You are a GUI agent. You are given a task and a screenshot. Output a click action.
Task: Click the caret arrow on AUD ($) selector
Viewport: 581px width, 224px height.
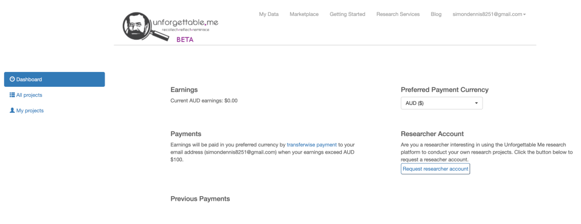(476, 104)
